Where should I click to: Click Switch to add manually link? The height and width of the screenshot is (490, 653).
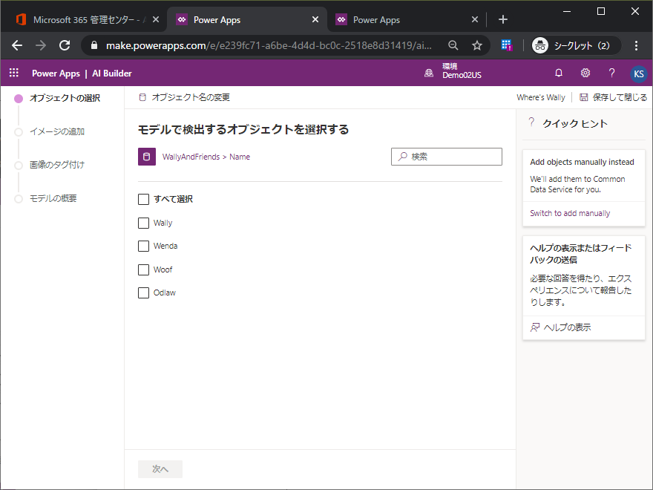(570, 213)
